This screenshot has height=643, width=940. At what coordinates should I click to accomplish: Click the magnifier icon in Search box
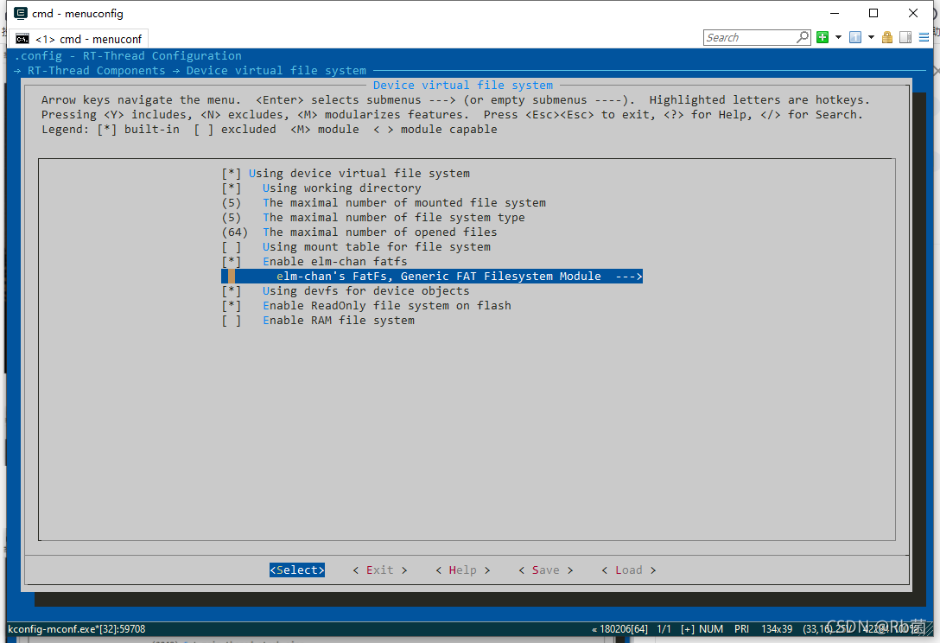[802, 37]
